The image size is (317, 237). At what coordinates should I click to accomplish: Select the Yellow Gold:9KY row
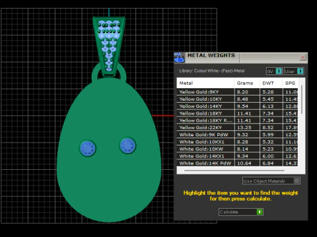237,92
